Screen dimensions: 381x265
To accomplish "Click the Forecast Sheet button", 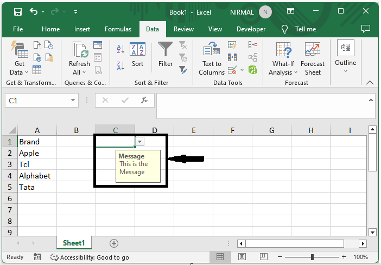I will point(313,58).
